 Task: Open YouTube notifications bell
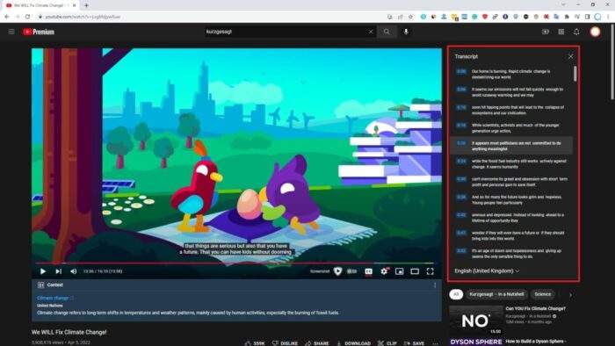[x=576, y=32]
